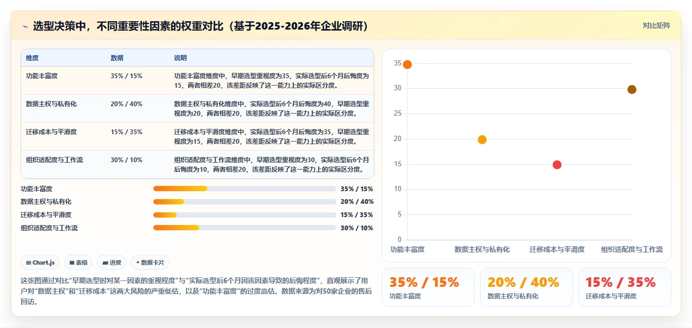This screenshot has width=692, height=328.
Task: Click the 组织适配度与工作流 progress bar
Action: 245,228
